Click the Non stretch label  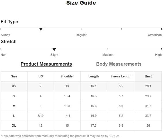(x=3, y=55)
